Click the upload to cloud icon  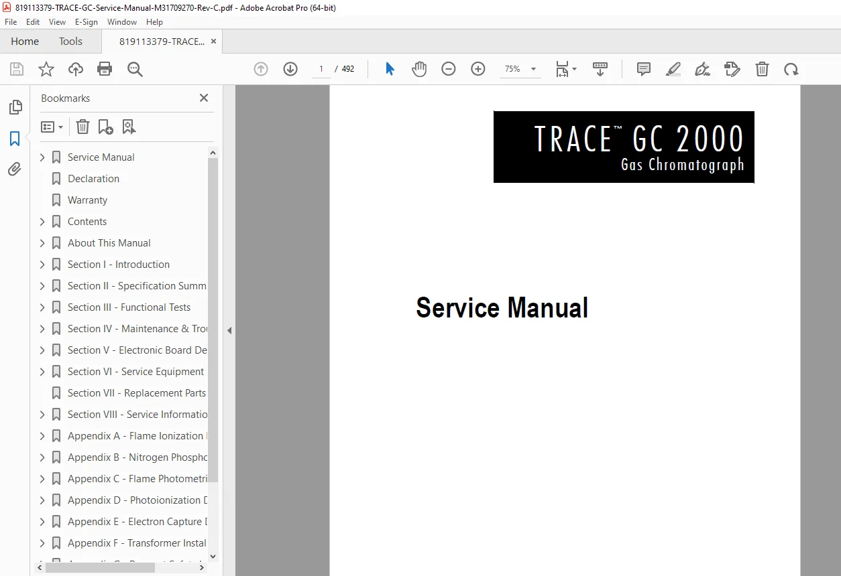[x=76, y=69]
